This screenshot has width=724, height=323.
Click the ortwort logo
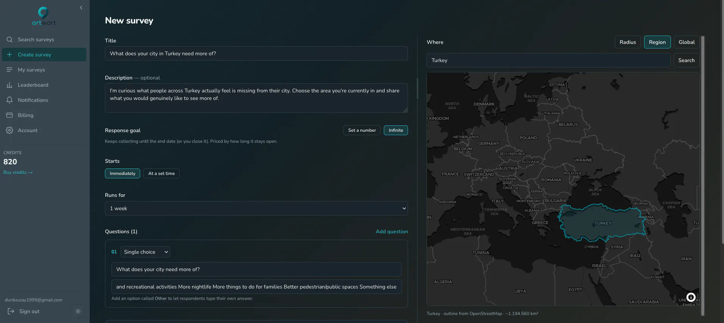click(44, 16)
